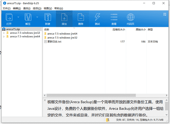Click the Bandizip title bar app icon
This screenshot has width=170, height=124.
click(x=5, y=3)
